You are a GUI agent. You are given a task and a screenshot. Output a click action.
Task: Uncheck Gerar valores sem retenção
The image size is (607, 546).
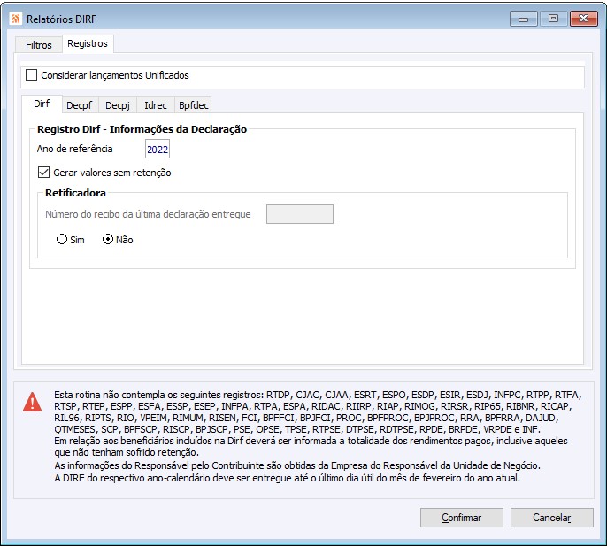point(43,172)
